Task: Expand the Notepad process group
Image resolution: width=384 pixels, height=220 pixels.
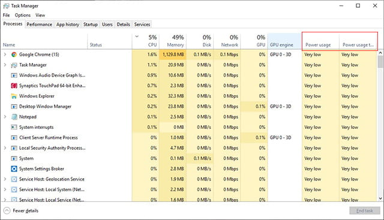Action: 5,117
